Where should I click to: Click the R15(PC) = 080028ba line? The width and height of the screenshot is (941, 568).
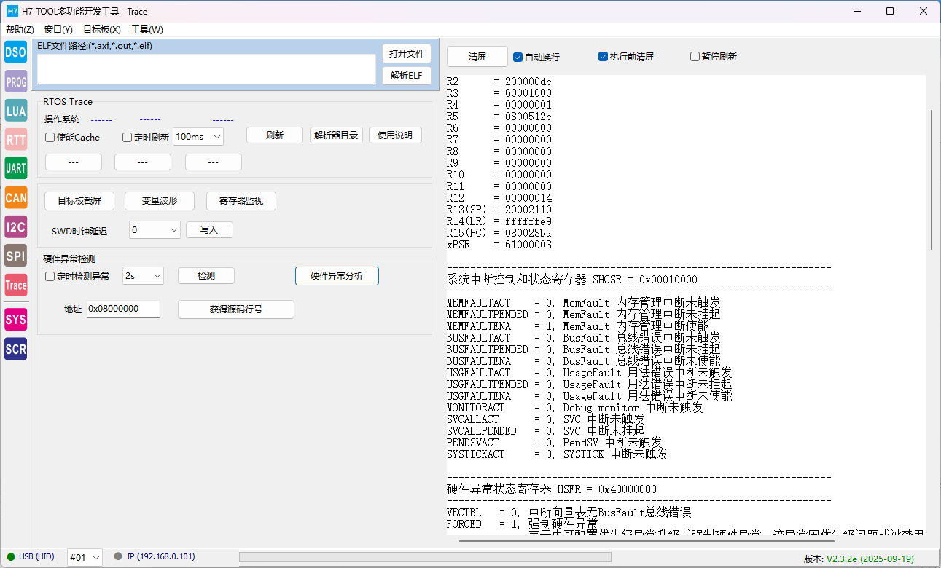pyautogui.click(x=499, y=233)
